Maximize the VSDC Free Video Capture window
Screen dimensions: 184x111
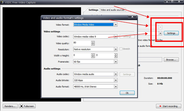(x=172, y=2)
